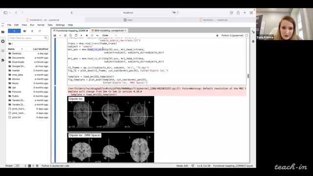Screen dimensions: 313x176
Task: Click the Dipole loc. anatomical brain plot
Action: coord(111,114)
